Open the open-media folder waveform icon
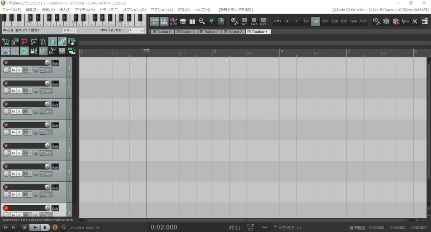431x232 pixels. [x=53, y=51]
